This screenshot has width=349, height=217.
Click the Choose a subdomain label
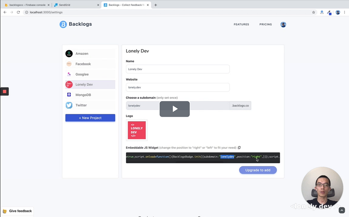coord(141,97)
